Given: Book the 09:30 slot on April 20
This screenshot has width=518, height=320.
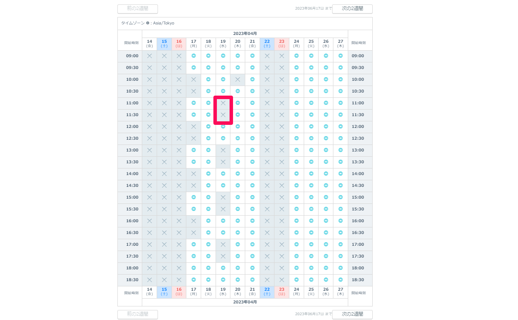Looking at the screenshot, I should tap(237, 68).
